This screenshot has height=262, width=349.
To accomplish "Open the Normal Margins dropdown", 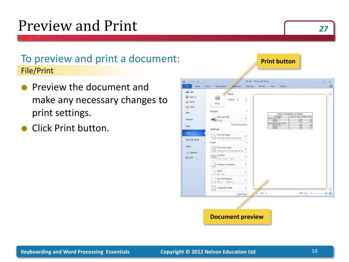I will point(229,180).
